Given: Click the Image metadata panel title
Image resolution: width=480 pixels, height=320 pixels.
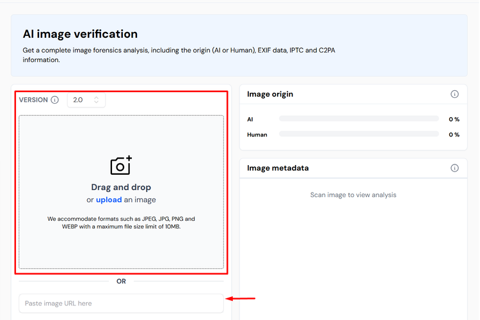Looking at the screenshot, I should coord(278,168).
